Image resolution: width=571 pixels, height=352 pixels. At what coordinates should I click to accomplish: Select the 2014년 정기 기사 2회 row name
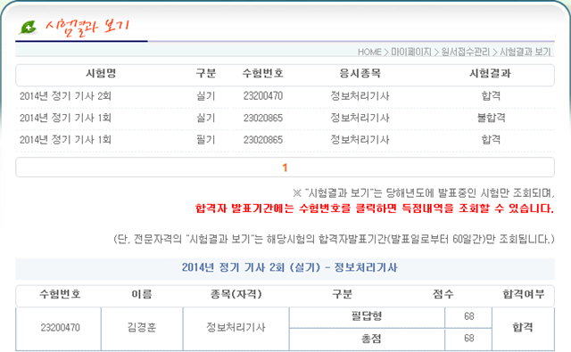[x=65, y=96]
